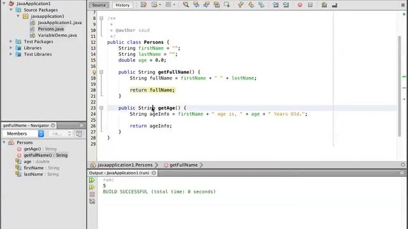Re-run with modifications second green icon
408x229 pixels.
tap(92, 187)
